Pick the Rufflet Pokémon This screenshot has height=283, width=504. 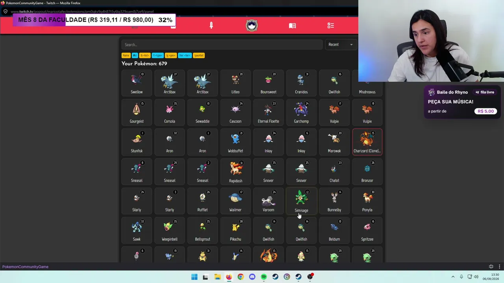coord(202,201)
